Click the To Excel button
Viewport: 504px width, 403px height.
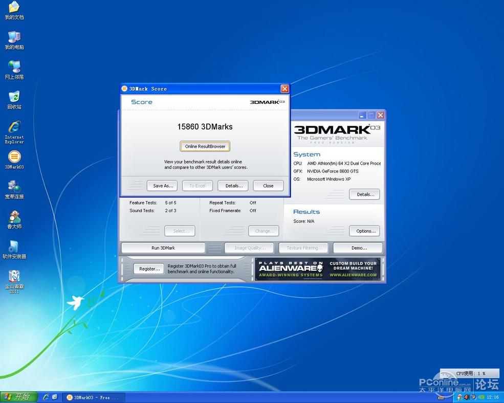point(198,186)
